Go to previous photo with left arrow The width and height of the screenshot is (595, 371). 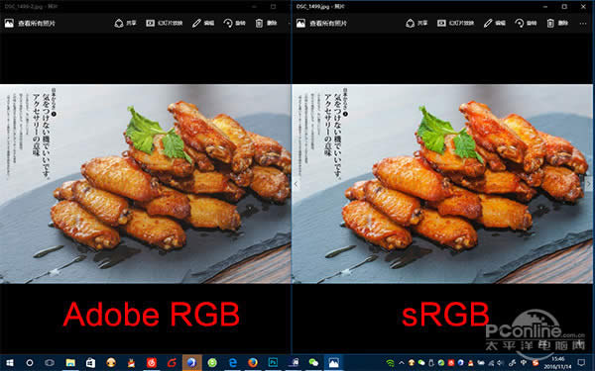[x=297, y=184]
